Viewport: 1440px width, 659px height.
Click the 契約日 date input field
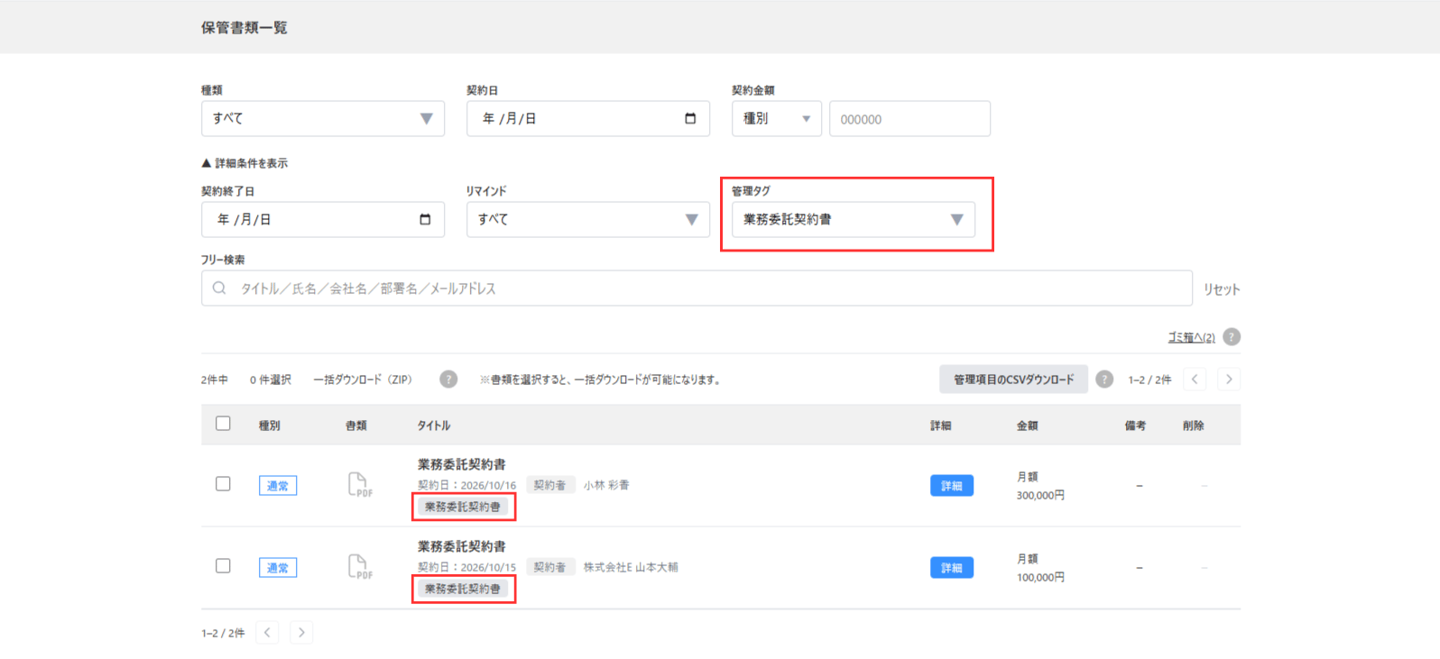tap(587, 118)
